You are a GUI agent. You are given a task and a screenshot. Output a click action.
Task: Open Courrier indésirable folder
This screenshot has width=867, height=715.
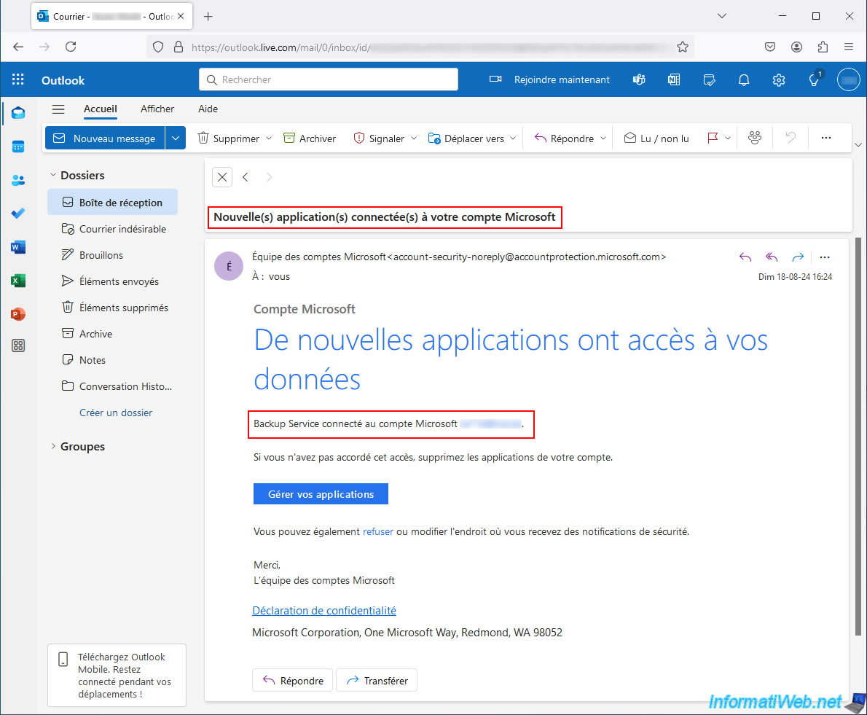(x=112, y=229)
